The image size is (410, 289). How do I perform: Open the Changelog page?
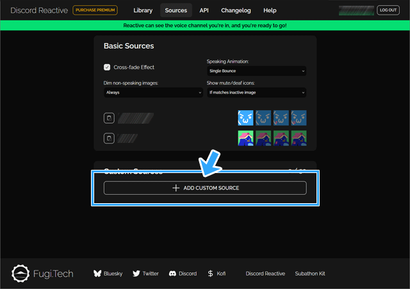point(236,10)
